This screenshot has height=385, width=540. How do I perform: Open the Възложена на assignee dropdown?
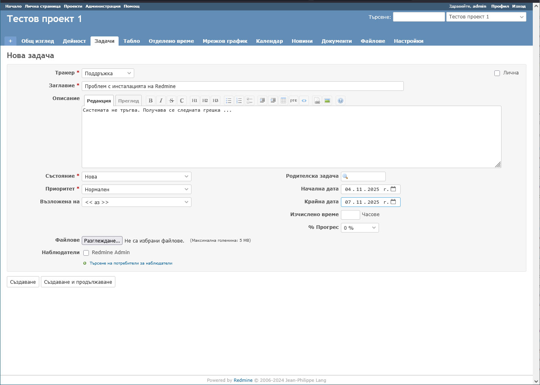[137, 202]
